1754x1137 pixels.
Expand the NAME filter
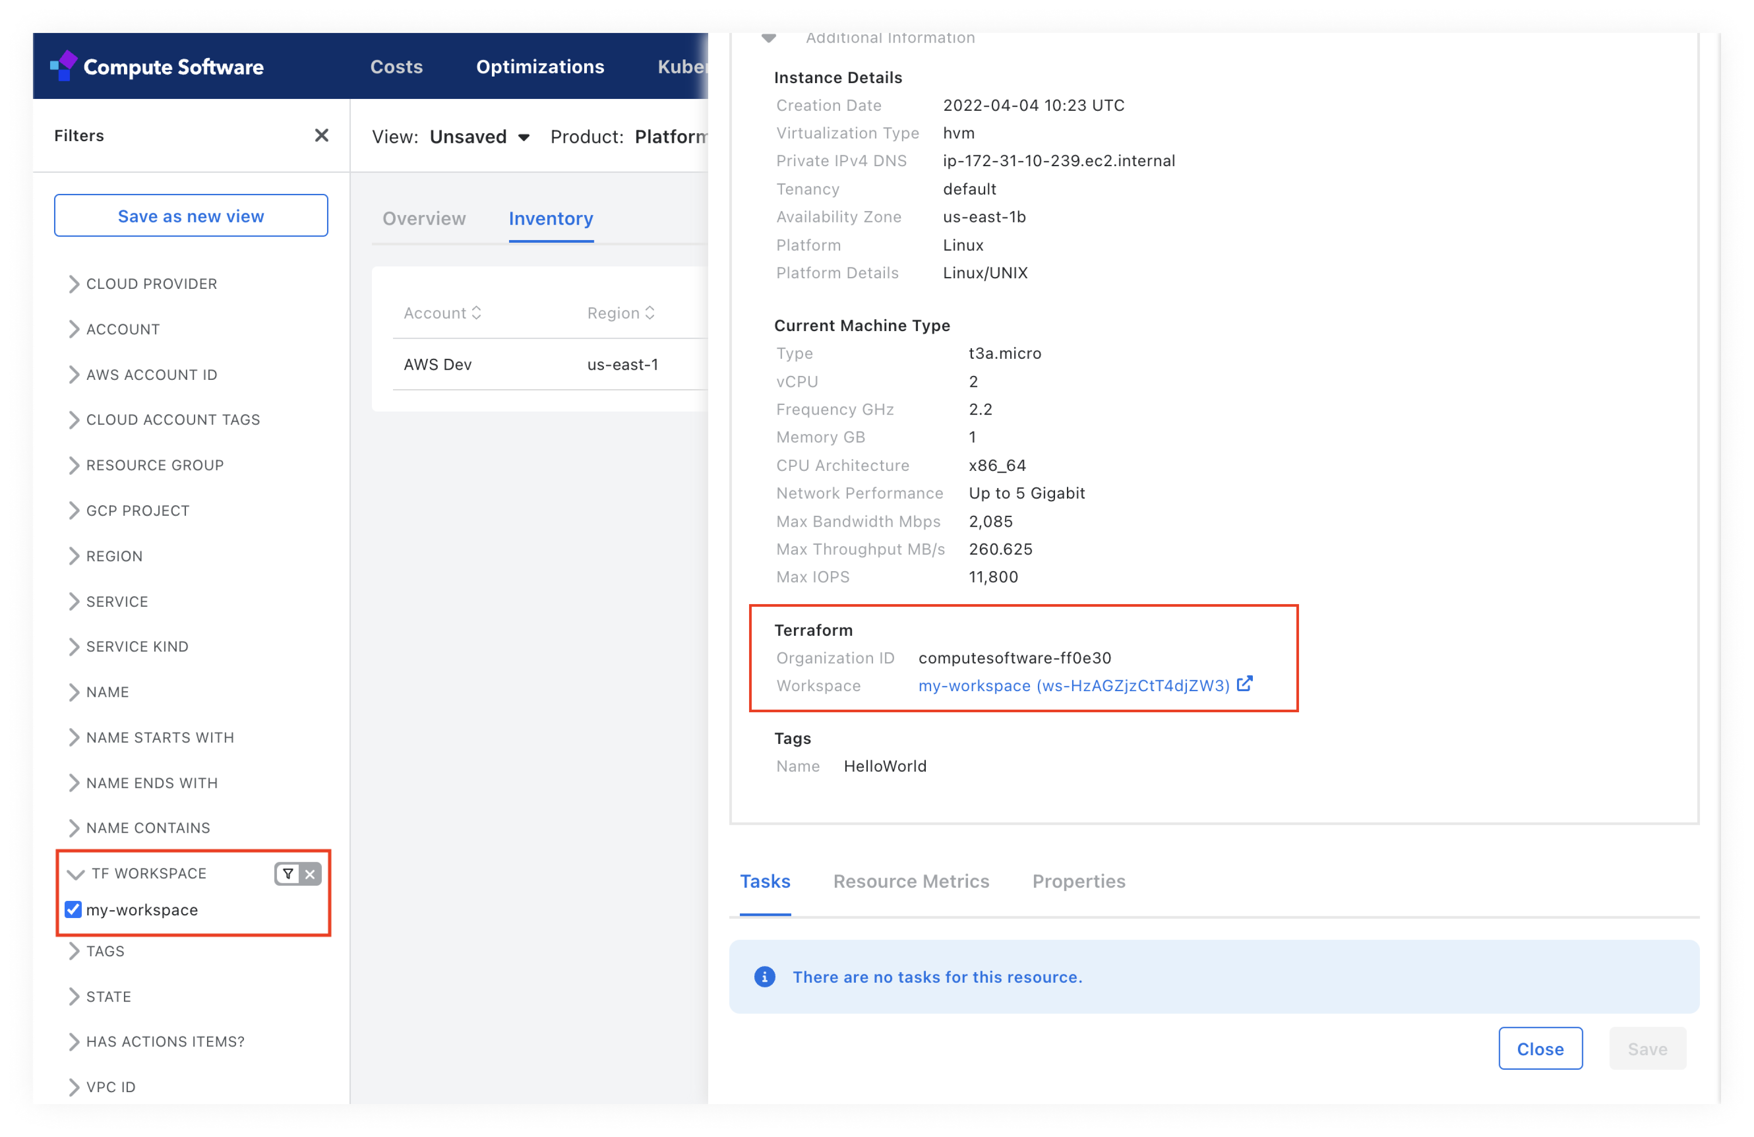[99, 692]
